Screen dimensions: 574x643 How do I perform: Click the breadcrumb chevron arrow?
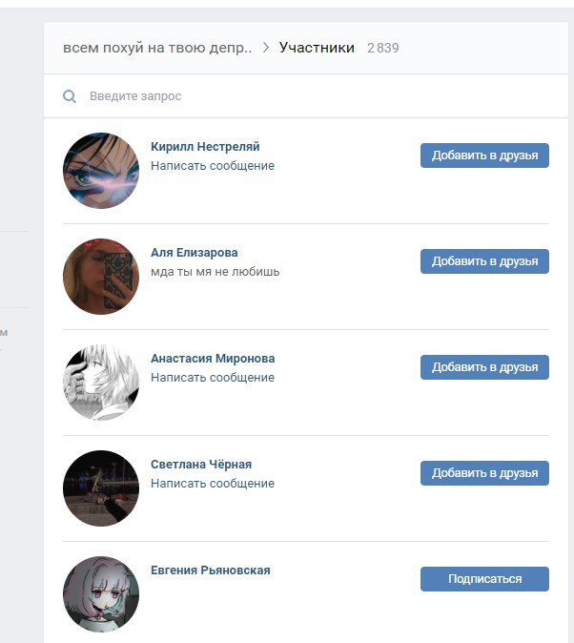pos(266,48)
